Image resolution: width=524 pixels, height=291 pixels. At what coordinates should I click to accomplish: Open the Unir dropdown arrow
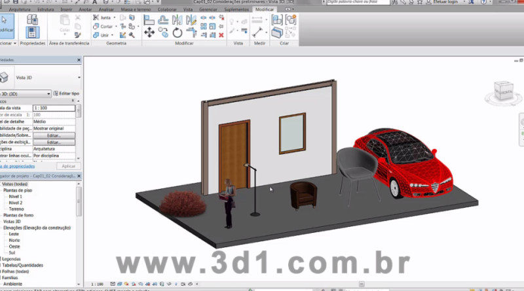pos(112,35)
